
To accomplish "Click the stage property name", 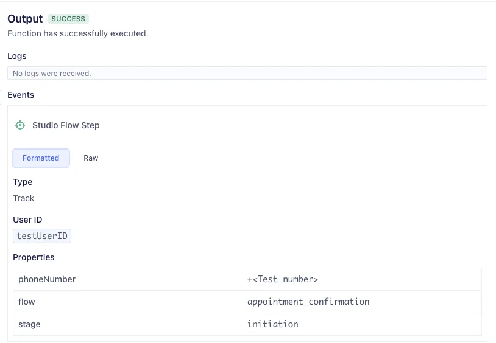I will point(29,324).
